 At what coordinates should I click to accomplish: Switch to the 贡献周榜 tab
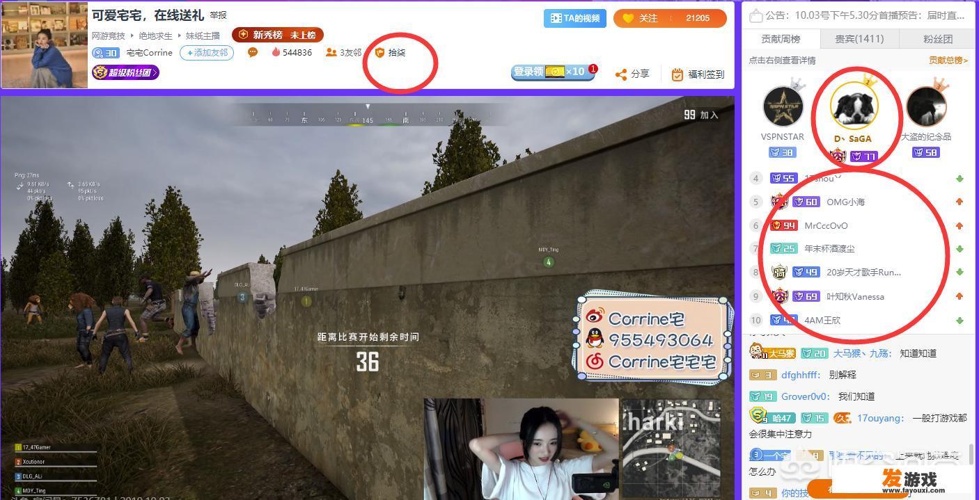[781, 39]
